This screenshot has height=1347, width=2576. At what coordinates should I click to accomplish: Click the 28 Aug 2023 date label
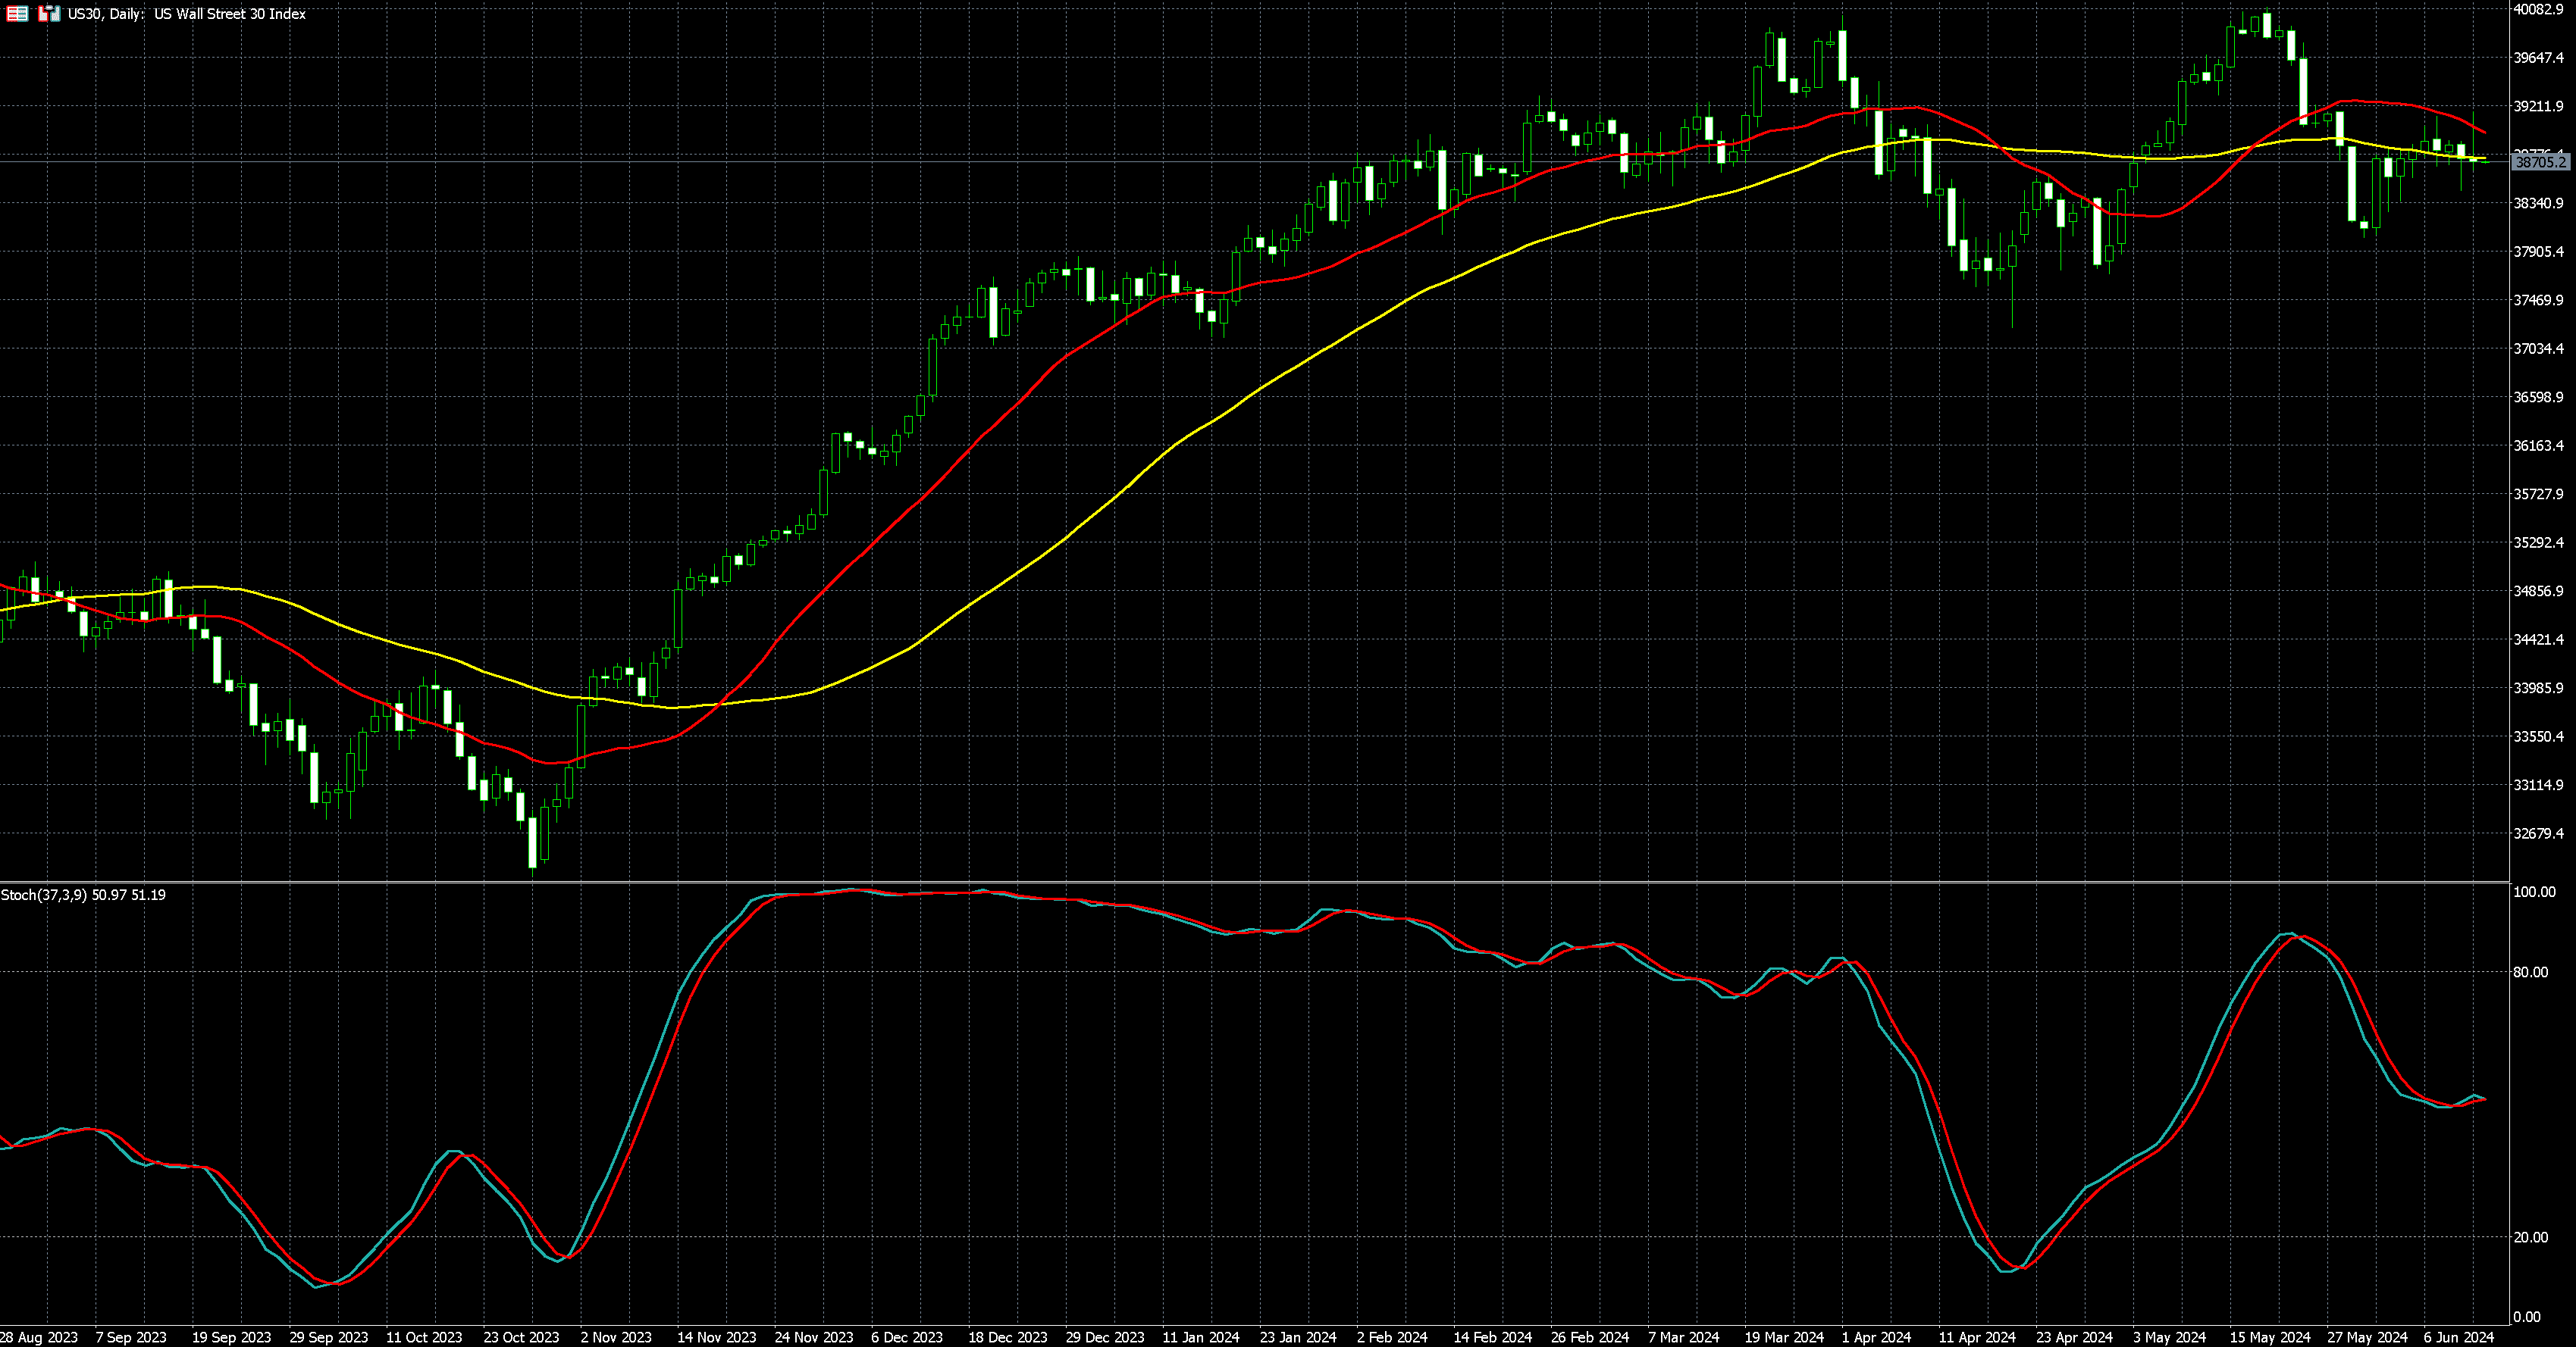(x=39, y=1337)
